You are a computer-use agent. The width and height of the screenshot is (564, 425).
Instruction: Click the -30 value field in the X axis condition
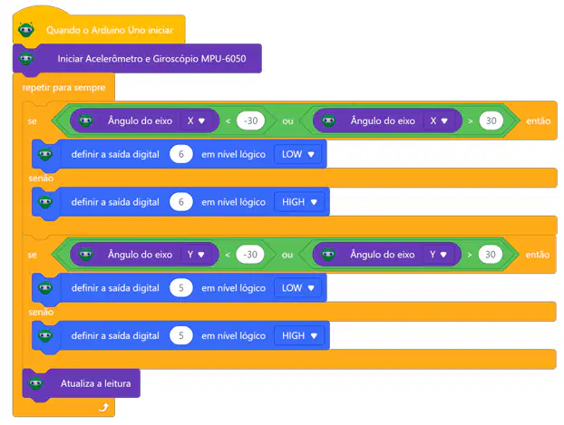click(250, 121)
